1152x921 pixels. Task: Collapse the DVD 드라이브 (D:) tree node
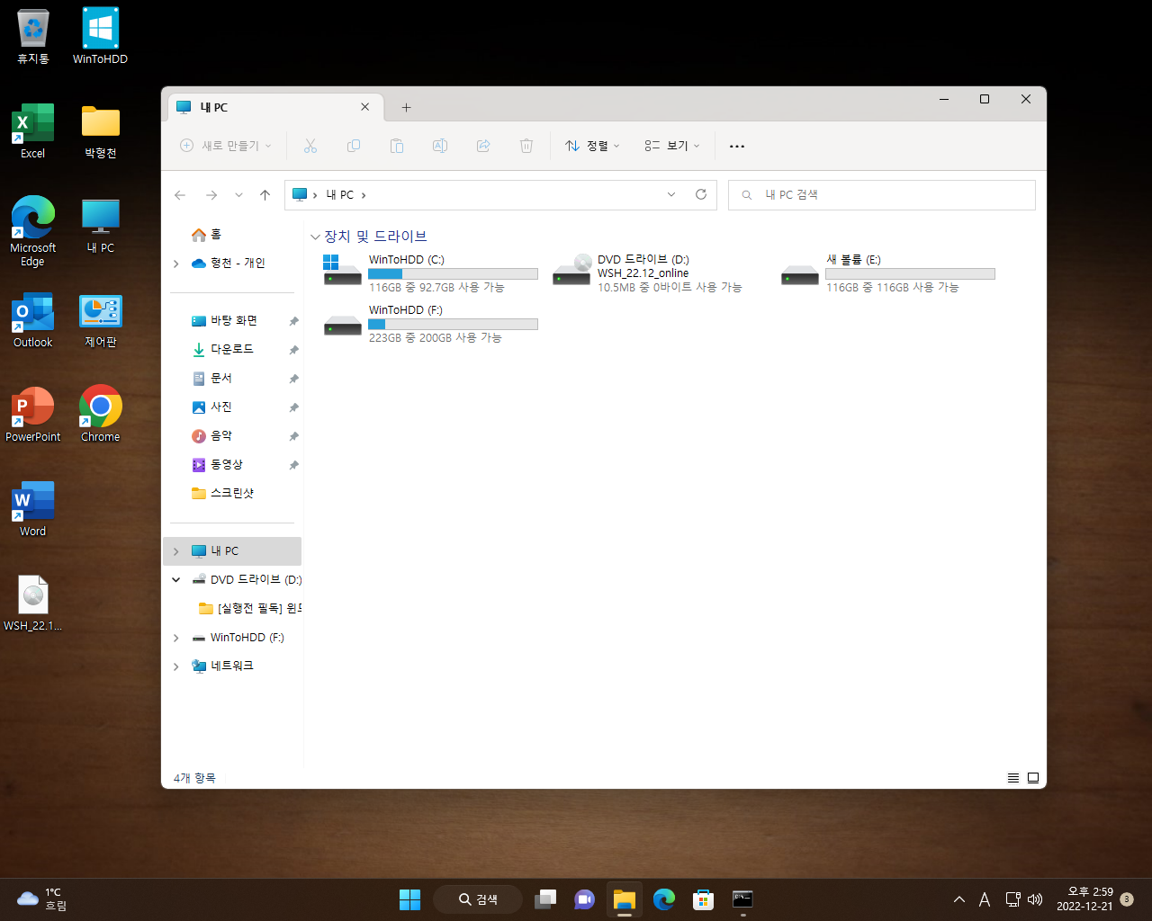(176, 580)
